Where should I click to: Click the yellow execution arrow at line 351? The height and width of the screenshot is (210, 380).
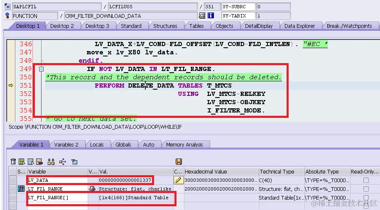(11, 85)
